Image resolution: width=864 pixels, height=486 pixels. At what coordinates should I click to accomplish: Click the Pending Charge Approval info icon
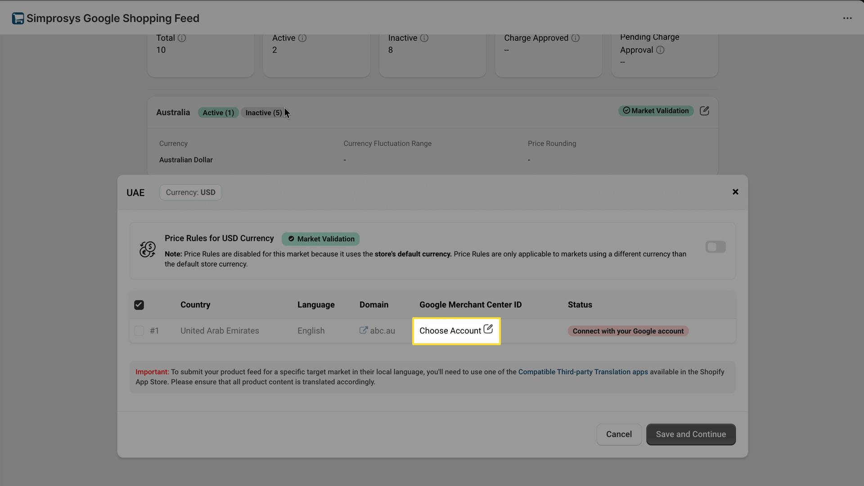pyautogui.click(x=660, y=50)
